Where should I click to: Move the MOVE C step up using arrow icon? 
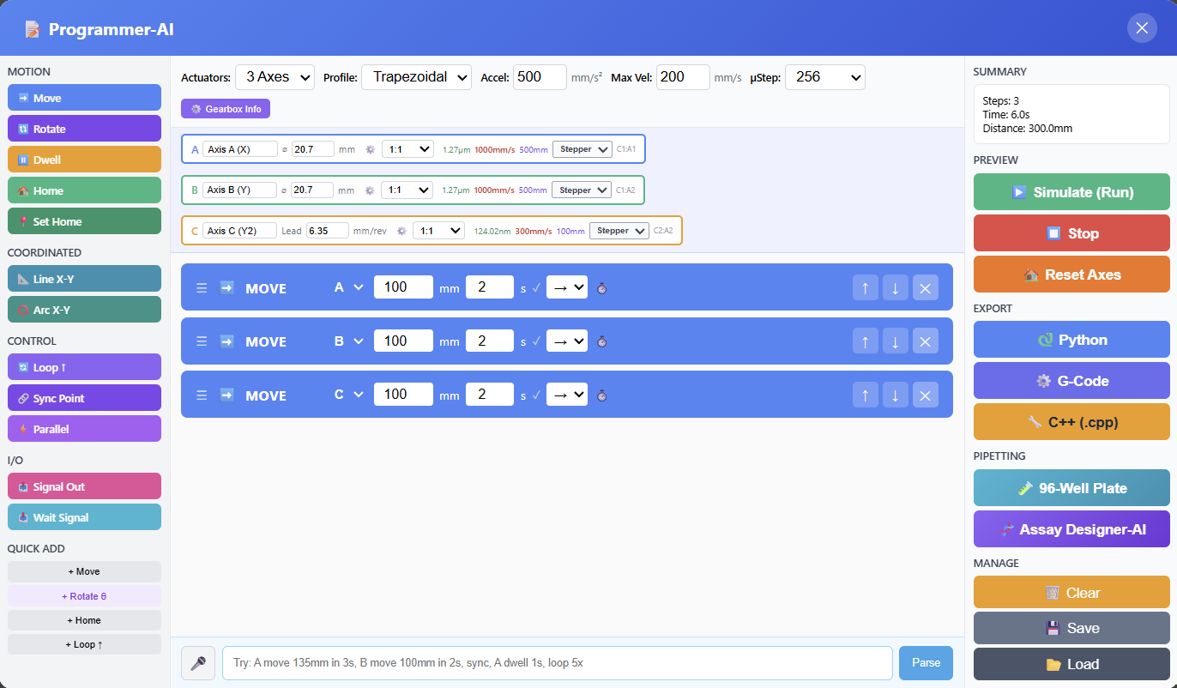[865, 395]
